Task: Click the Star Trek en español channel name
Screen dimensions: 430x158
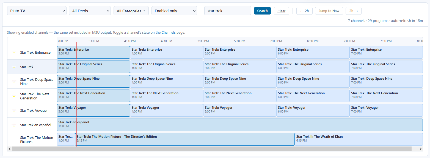Action: click(x=35, y=125)
